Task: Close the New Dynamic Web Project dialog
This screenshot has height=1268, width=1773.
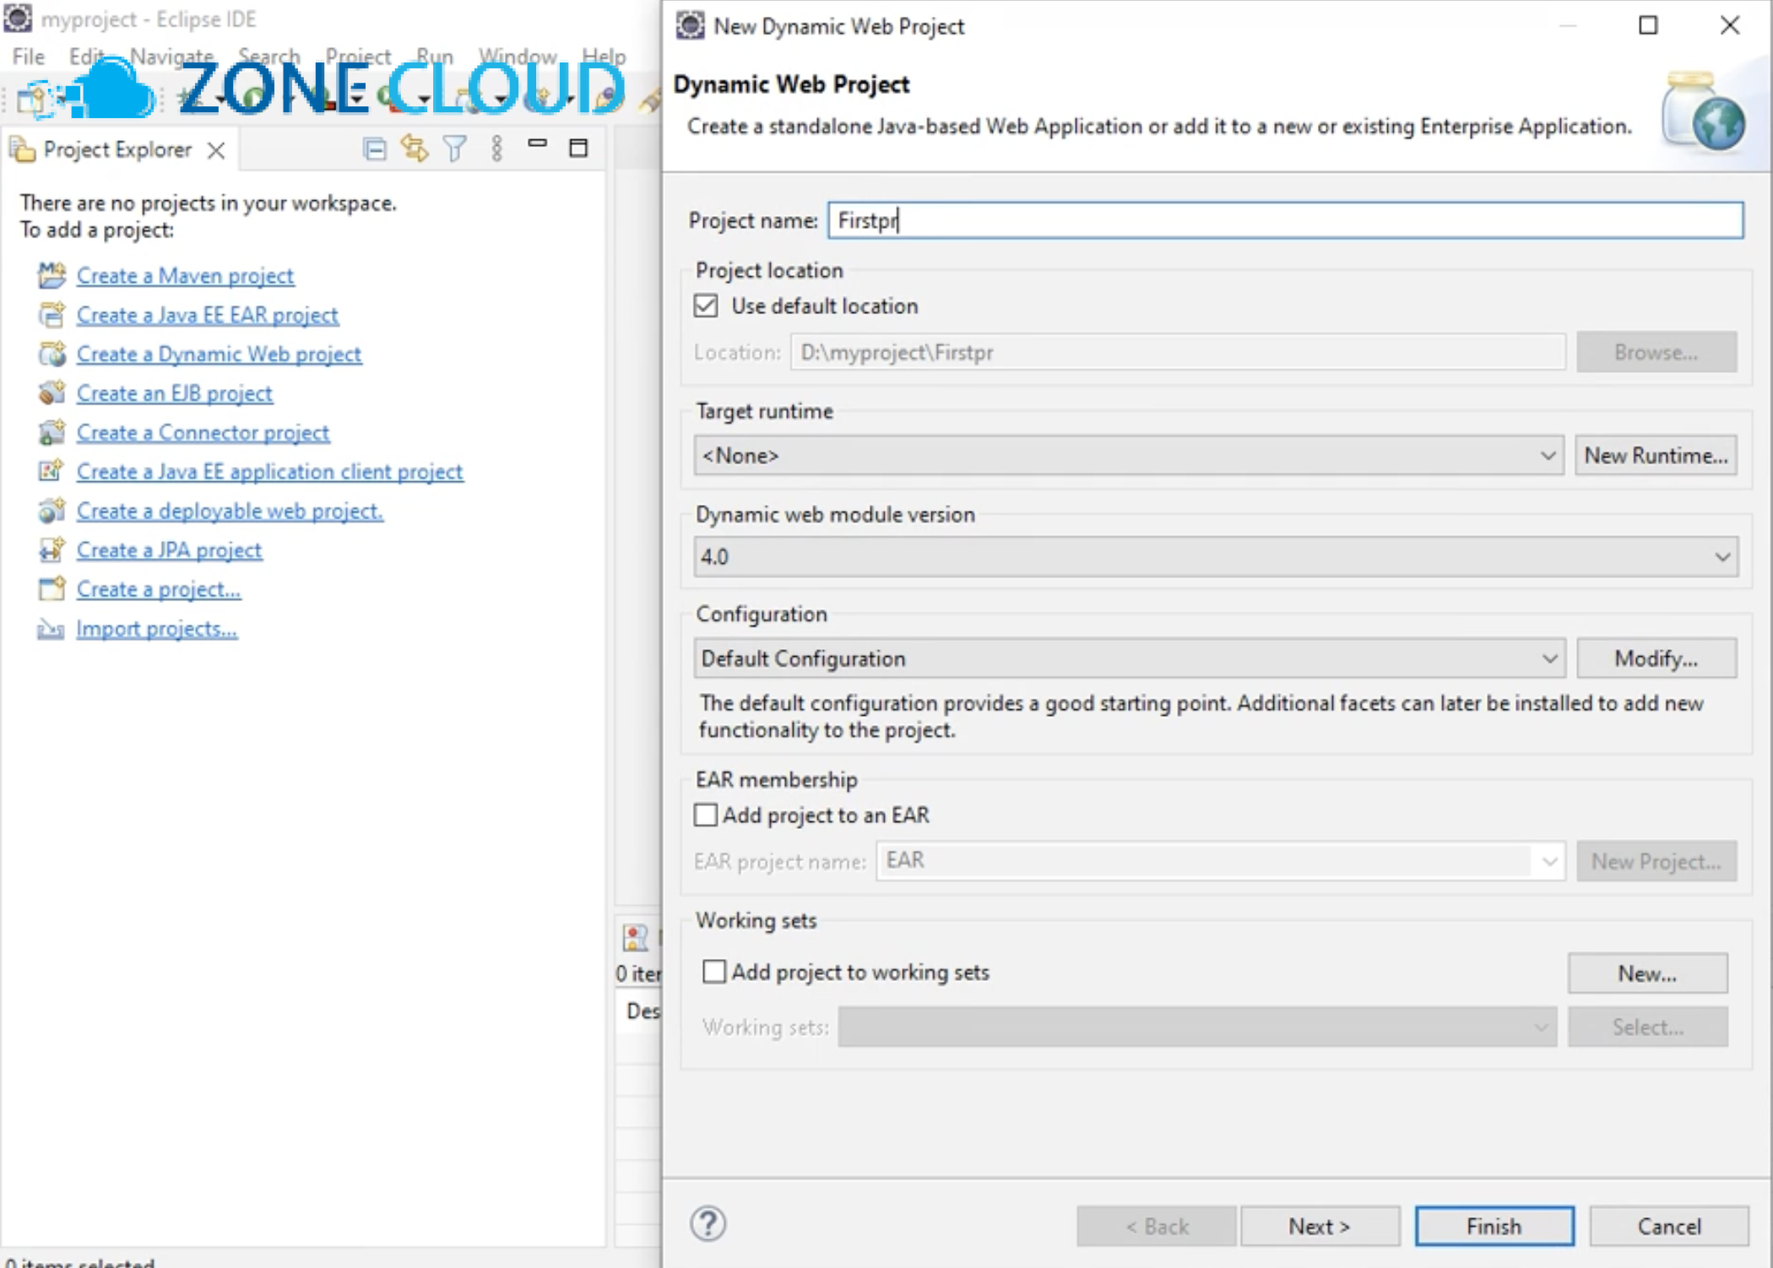Action: click(x=1730, y=25)
